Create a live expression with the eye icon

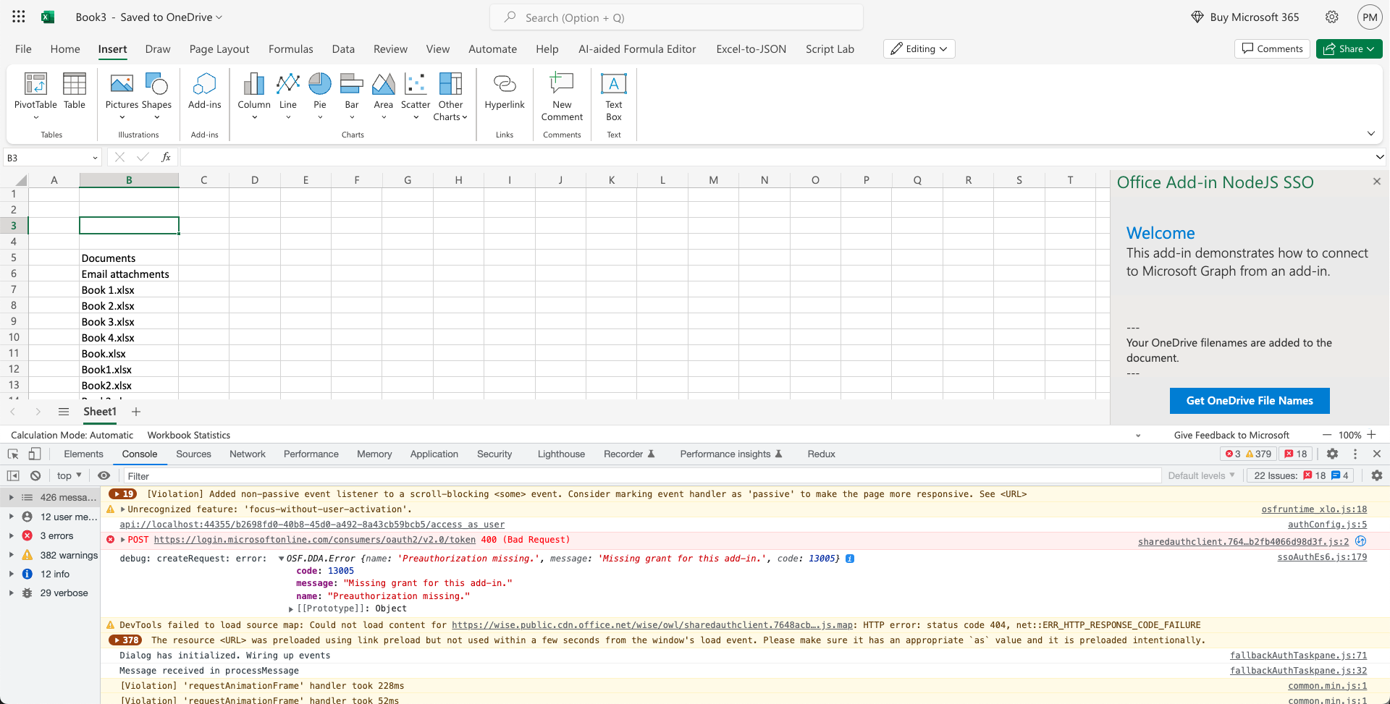coord(104,475)
